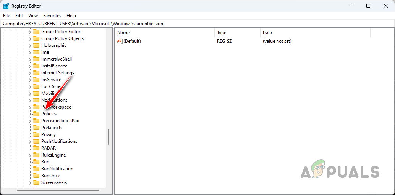Click the ImmersiveShell folder icon
The width and height of the screenshot is (395, 195).
(x=37, y=59)
